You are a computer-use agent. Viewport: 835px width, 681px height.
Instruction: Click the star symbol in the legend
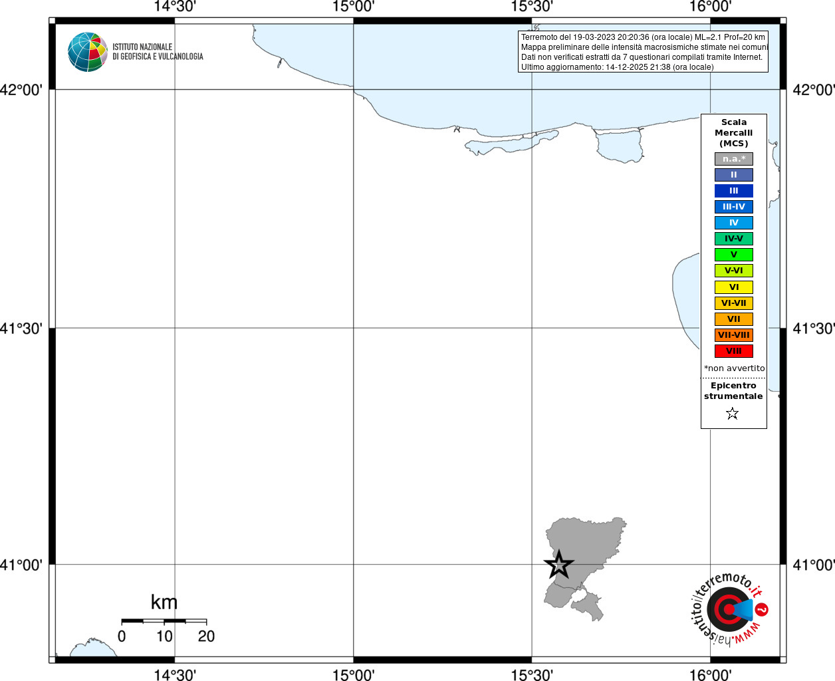coord(733,414)
